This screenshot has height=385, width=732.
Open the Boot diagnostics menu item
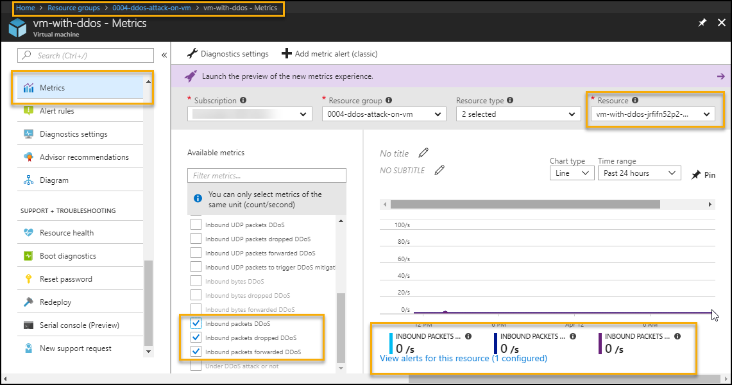tap(80, 256)
